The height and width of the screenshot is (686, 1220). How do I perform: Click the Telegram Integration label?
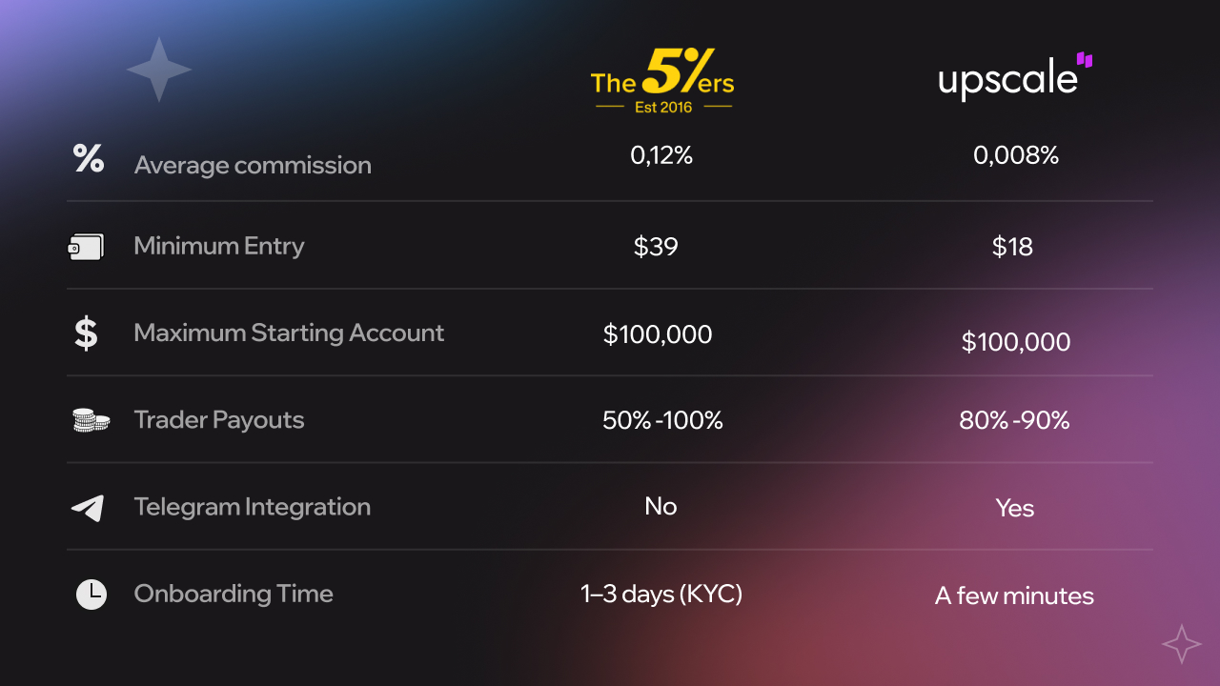pyautogui.click(x=252, y=507)
